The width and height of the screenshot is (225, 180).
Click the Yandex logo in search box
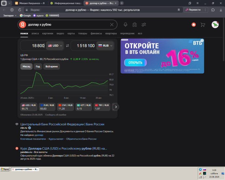22,24
